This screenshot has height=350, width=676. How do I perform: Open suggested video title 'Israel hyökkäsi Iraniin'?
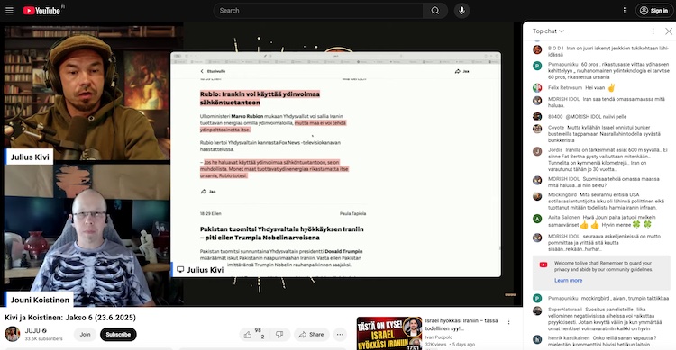tap(461, 324)
